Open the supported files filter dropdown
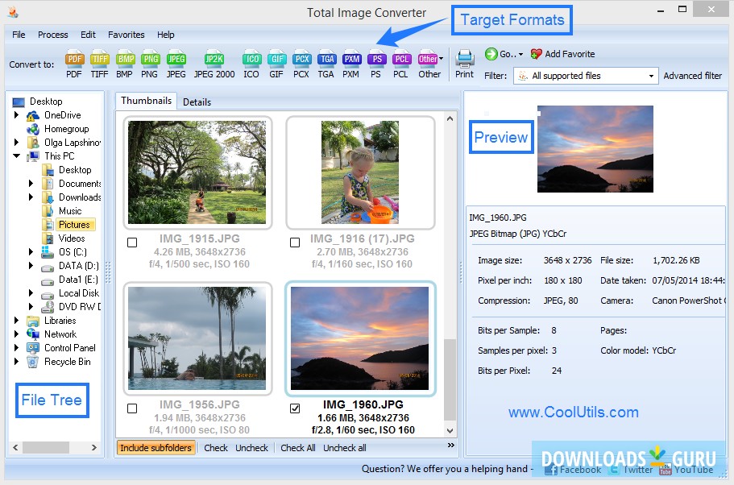Image resolution: width=734 pixels, height=485 pixels. click(650, 76)
